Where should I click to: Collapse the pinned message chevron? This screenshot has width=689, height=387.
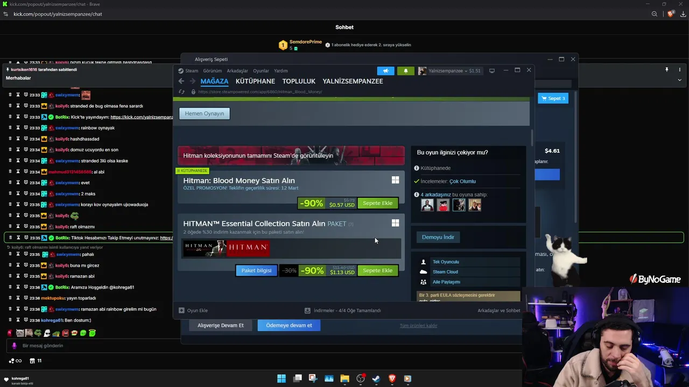tap(679, 80)
